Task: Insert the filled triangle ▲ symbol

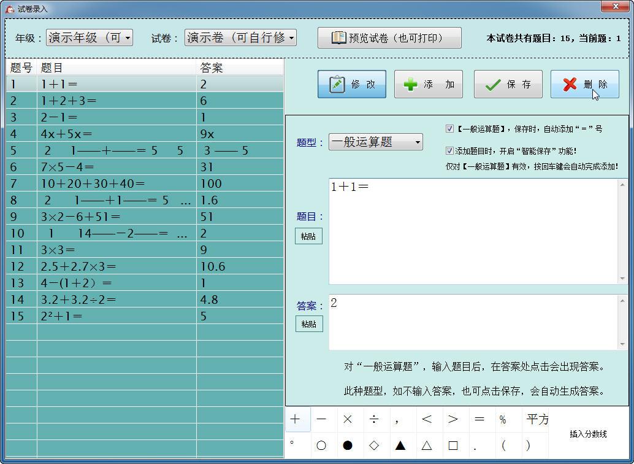Action: [x=400, y=446]
